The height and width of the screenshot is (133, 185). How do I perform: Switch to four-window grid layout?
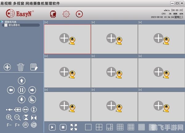(x=99, y=127)
